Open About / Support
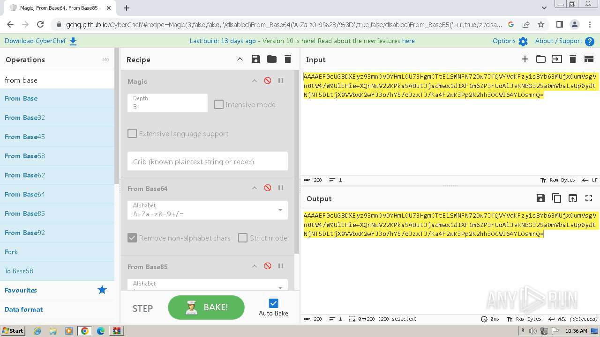600x337 pixels. (564, 41)
